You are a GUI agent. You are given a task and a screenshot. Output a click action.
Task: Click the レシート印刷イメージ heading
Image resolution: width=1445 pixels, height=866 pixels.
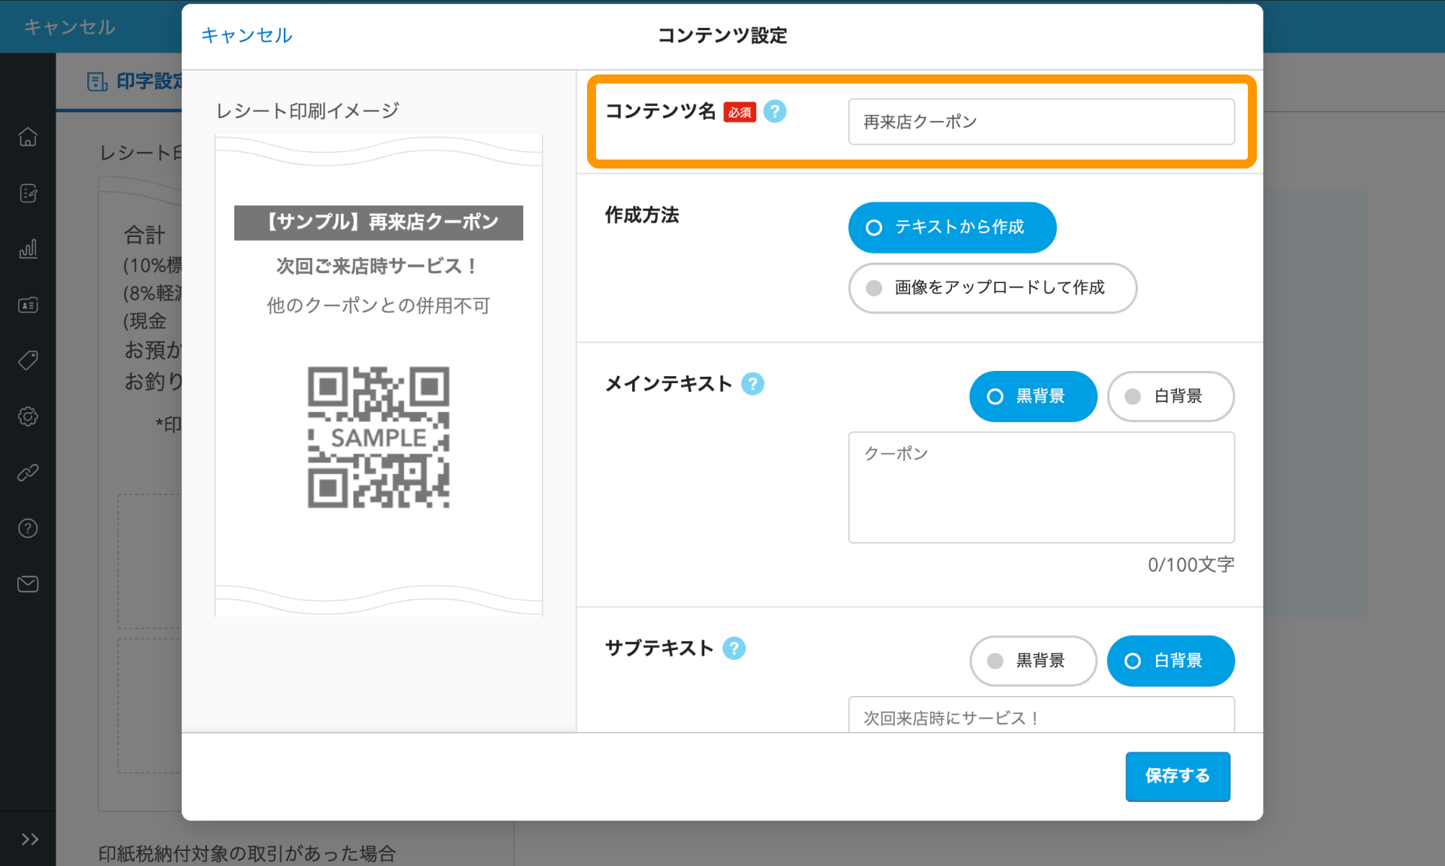[307, 111]
